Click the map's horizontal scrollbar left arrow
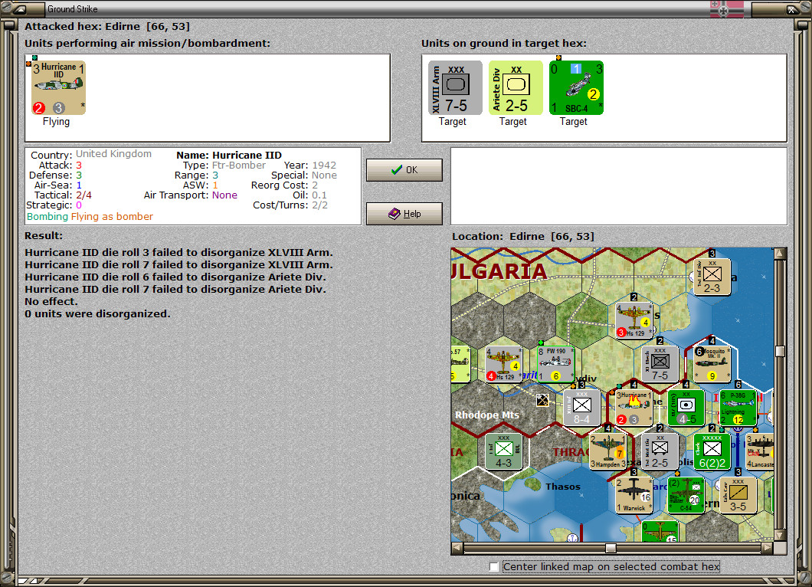 click(x=457, y=548)
